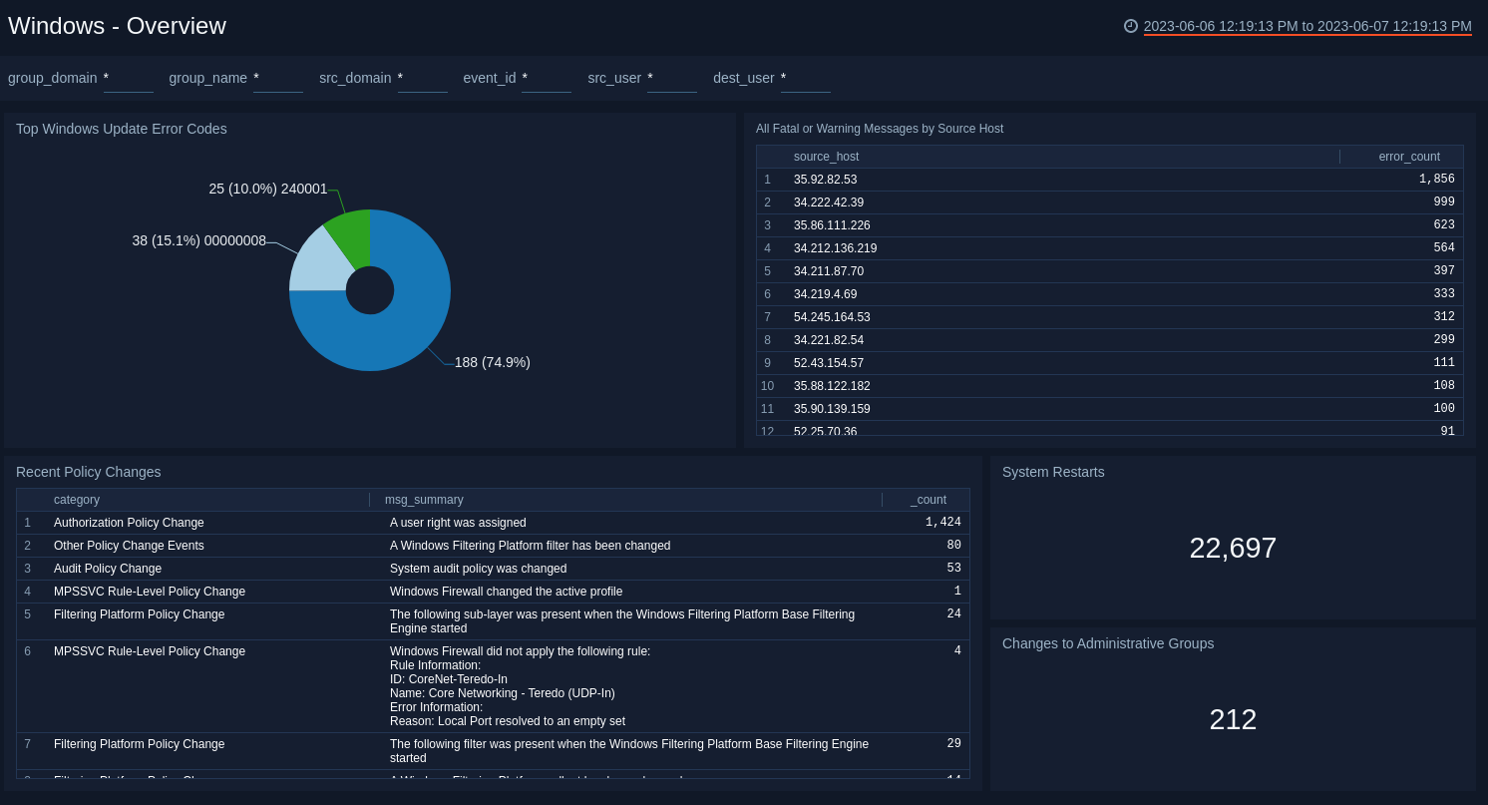Click Top Windows Update Error Codes panel title
The height and width of the screenshot is (805, 1488).
coord(122,129)
